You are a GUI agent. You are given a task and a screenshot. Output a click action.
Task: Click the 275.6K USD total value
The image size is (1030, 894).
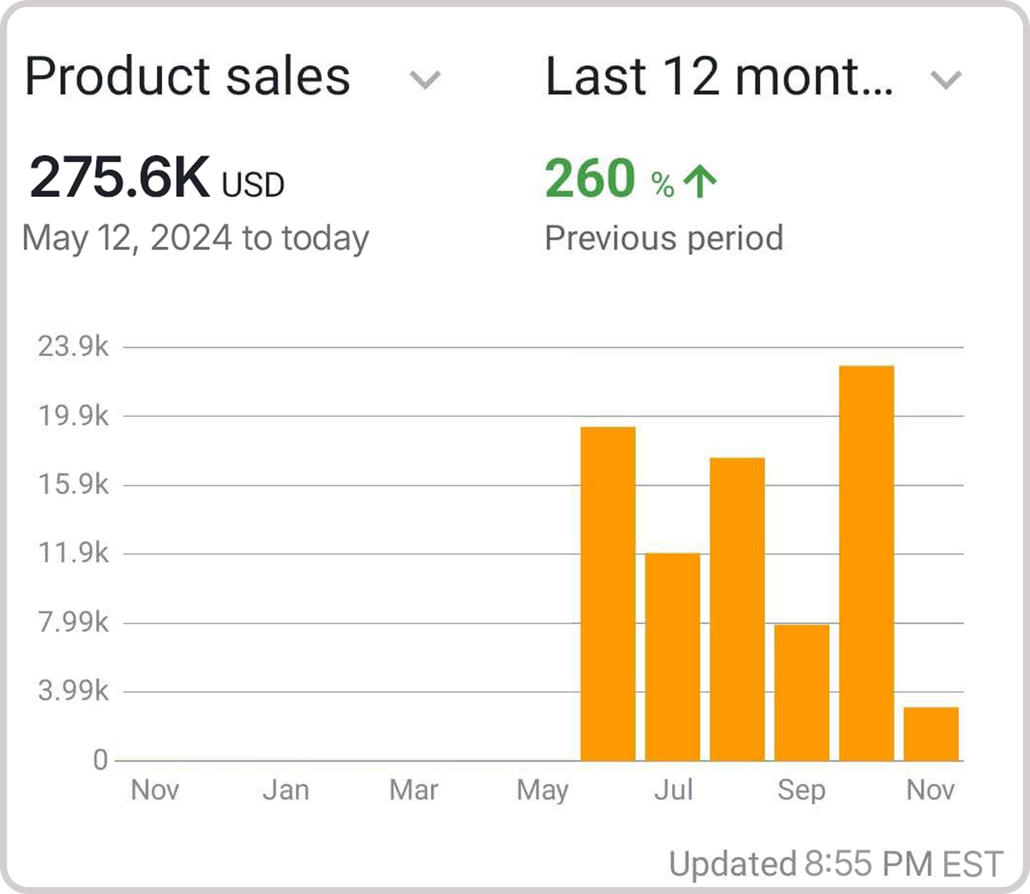tap(156, 178)
